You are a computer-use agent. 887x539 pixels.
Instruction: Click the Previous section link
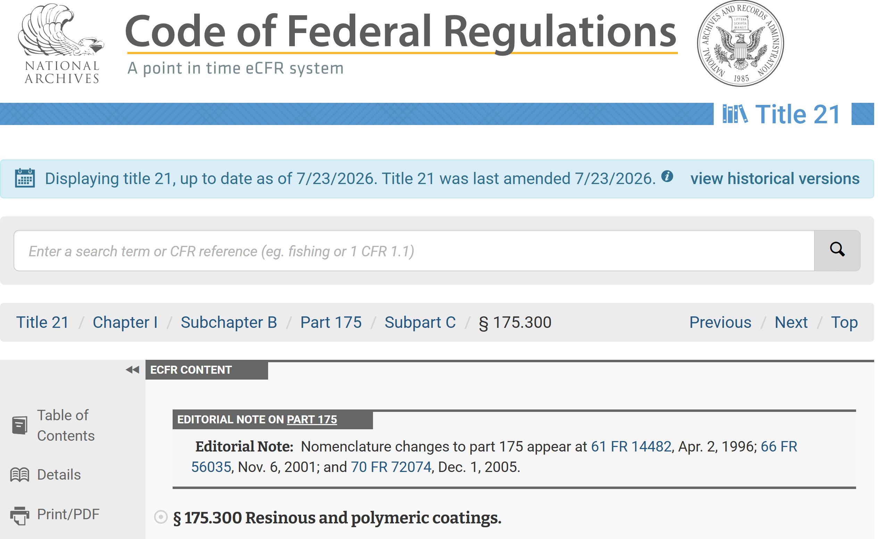[x=720, y=322]
